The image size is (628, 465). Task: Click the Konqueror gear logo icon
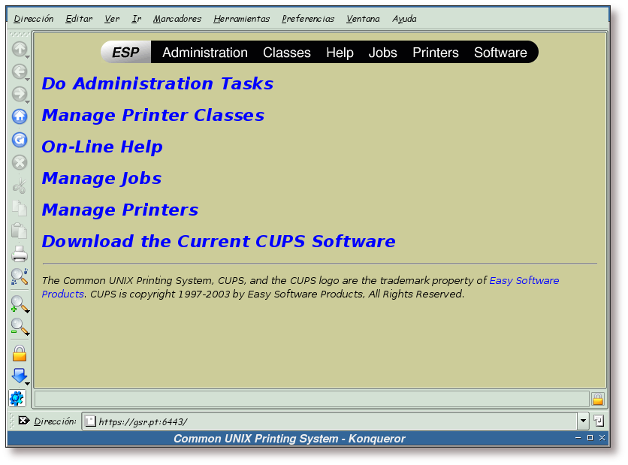point(17,398)
